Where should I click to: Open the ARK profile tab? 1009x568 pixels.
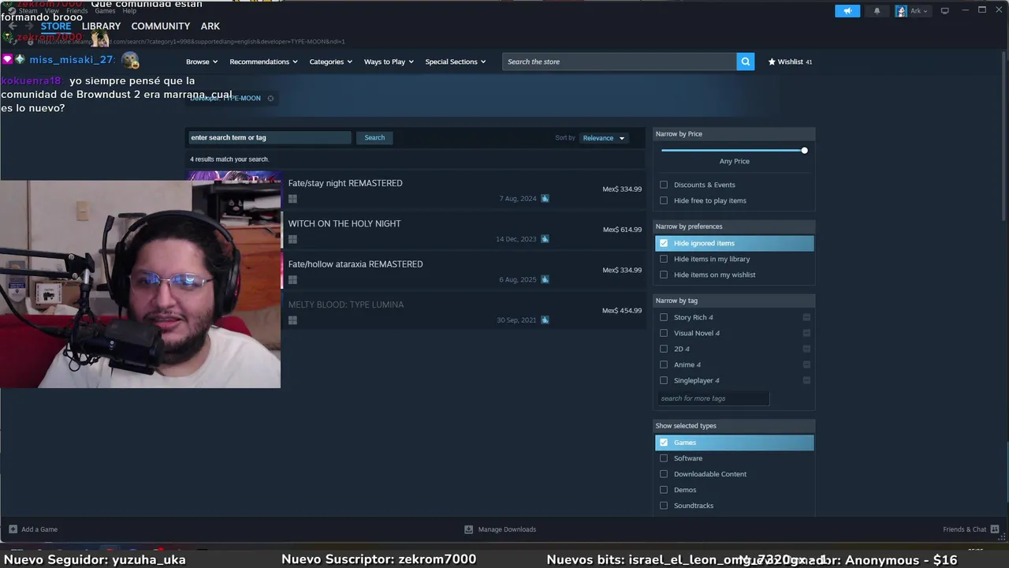pos(210,26)
